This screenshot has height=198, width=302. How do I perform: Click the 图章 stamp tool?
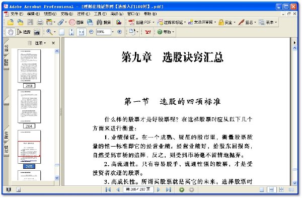tap(77, 22)
